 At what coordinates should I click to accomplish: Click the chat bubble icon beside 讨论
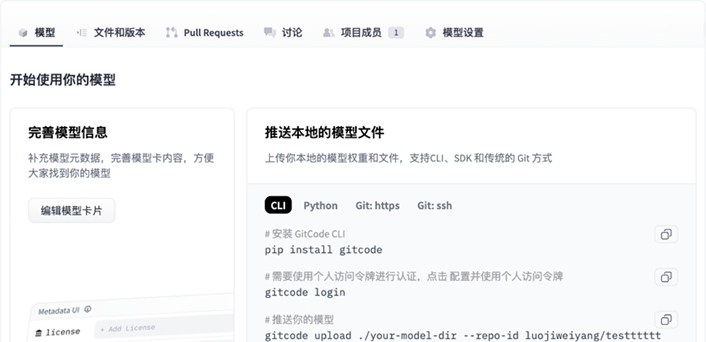[x=270, y=33]
